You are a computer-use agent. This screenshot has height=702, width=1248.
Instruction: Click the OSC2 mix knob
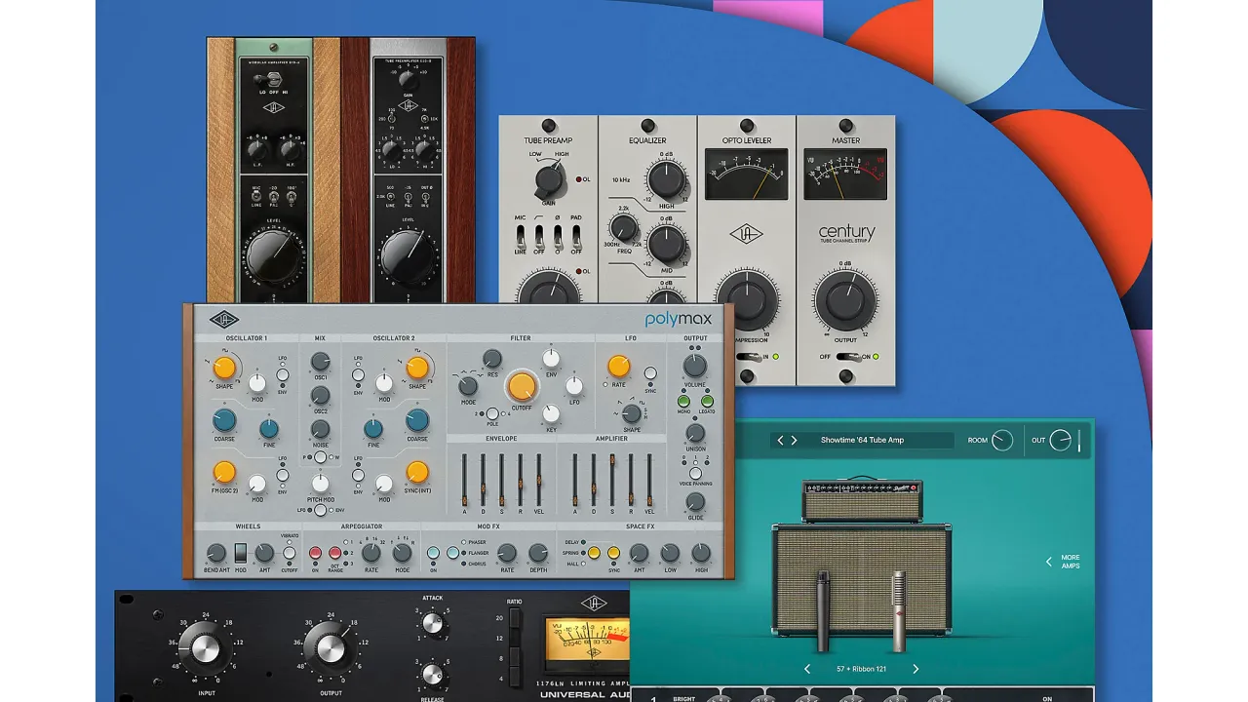[320, 395]
